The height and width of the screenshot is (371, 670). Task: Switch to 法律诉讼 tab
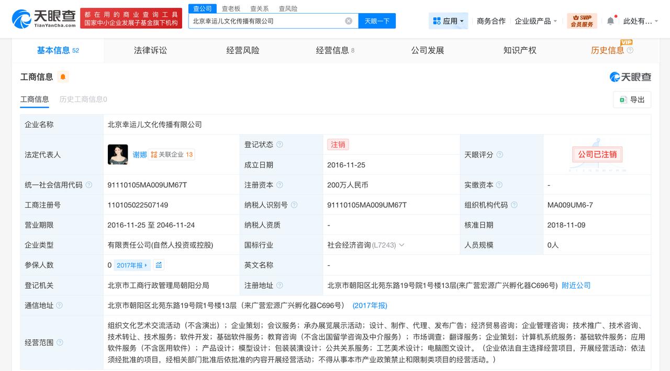coord(150,50)
